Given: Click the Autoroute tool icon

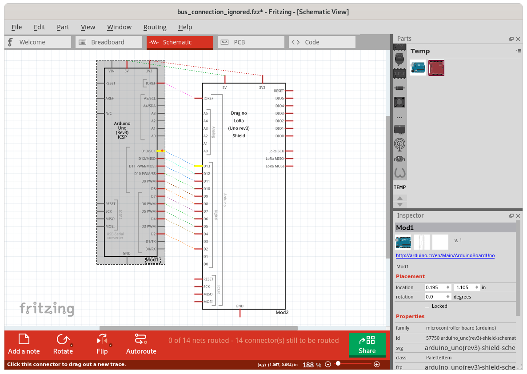Looking at the screenshot, I should (x=141, y=339).
